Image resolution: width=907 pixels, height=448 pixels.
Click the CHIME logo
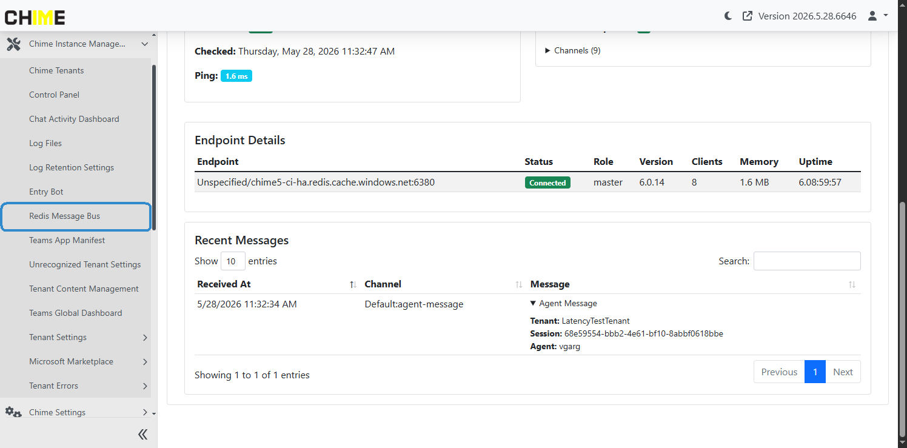point(35,17)
